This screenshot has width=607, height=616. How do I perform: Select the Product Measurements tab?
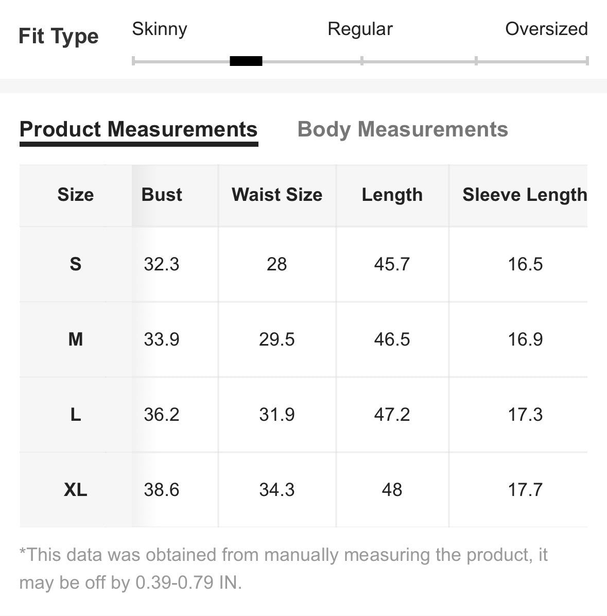click(138, 129)
